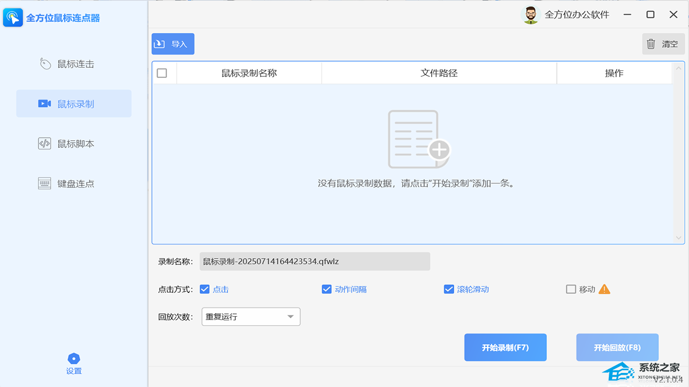Tick the select-all checkbox in table header
Image resolution: width=689 pixels, height=387 pixels.
pyautogui.click(x=162, y=73)
